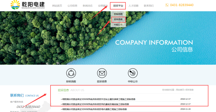Choose 投标流程 from the dropdown list
This screenshot has width=216, height=112.
coord(118,14)
